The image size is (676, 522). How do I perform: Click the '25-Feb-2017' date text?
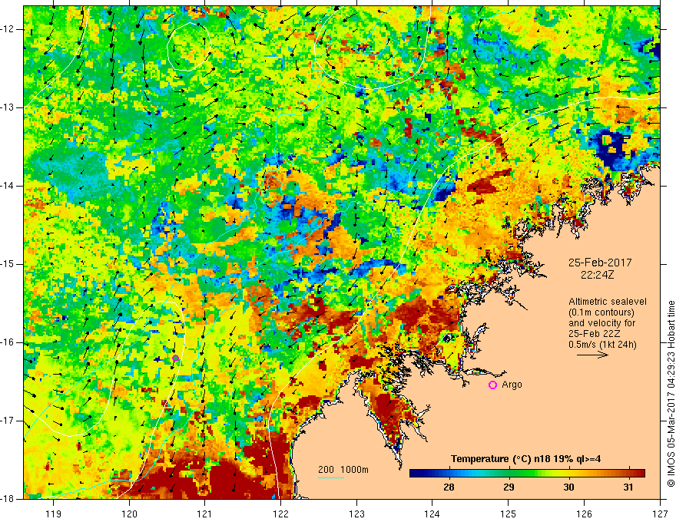600,263
